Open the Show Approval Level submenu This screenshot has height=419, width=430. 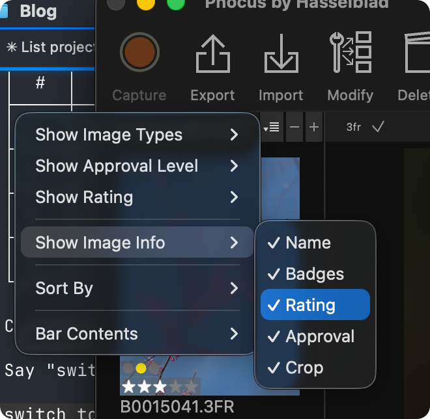tap(137, 166)
